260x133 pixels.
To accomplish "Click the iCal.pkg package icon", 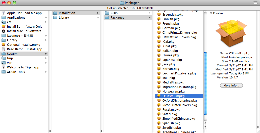I will pyautogui.click(x=159, y=41).
